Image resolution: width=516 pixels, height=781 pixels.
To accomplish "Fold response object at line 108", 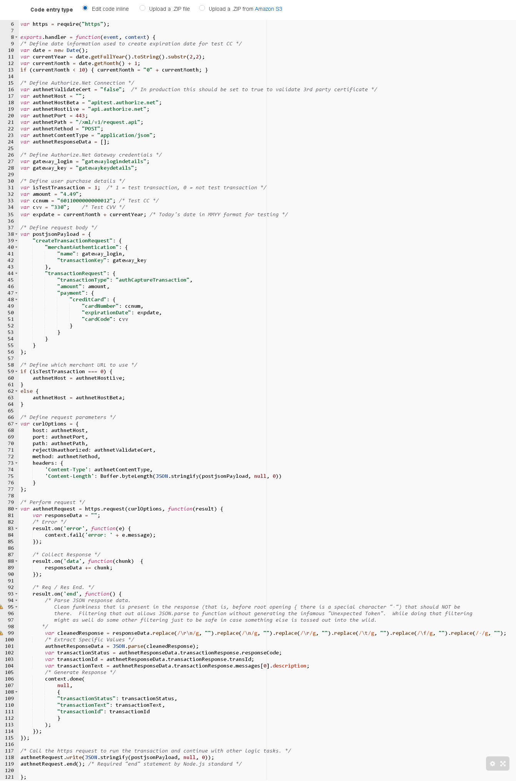I will click(x=16, y=692).
